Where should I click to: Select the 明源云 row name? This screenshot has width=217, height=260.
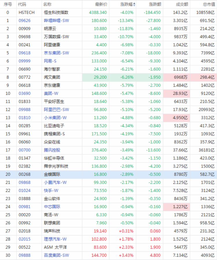[50, 29]
